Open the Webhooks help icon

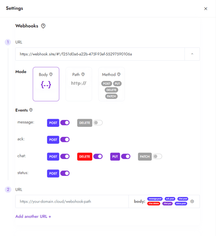pos(43,26)
